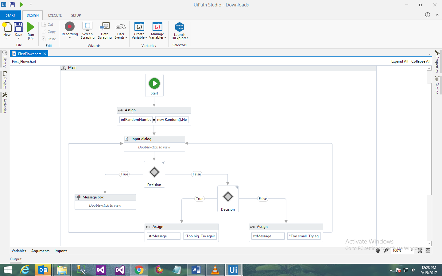This screenshot has height=276, width=442.
Task: Open the Arguments panel
Action: click(x=40, y=251)
